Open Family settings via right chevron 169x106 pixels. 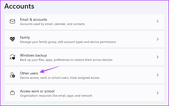coord(158,39)
